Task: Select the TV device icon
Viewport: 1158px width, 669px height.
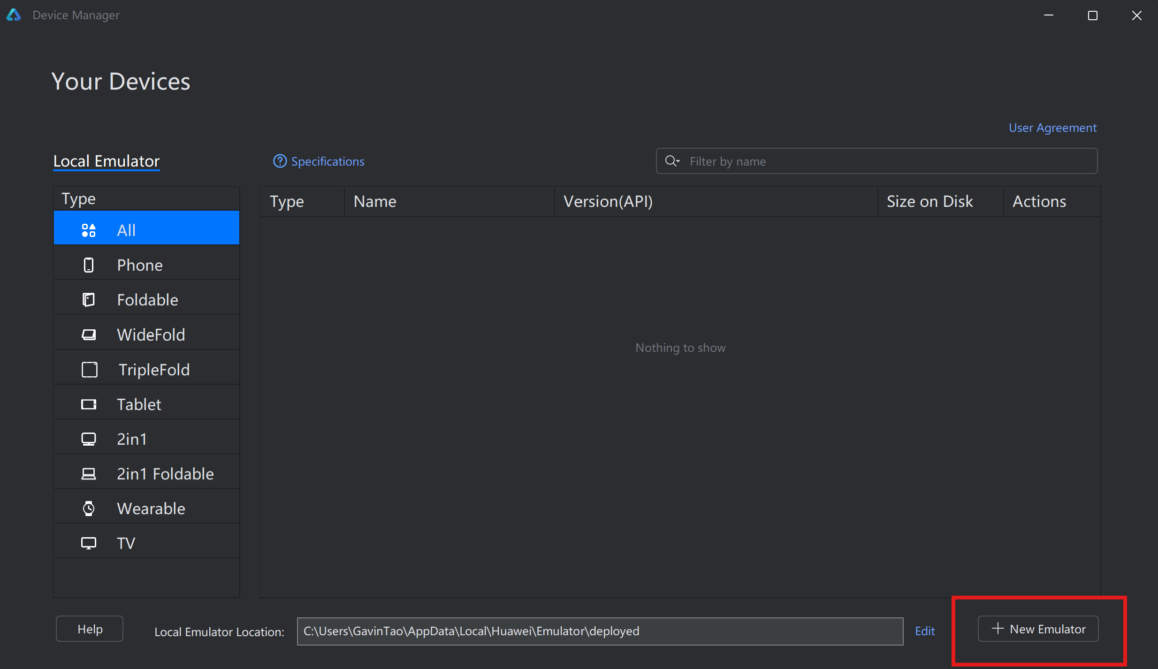Action: tap(89, 543)
